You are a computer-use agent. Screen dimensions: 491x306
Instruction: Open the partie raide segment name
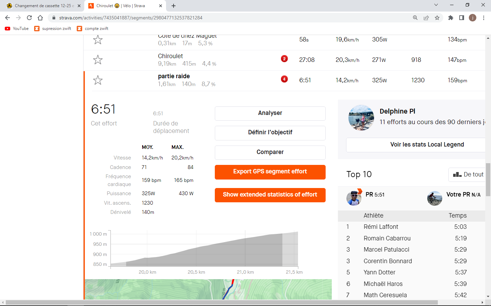(x=174, y=76)
